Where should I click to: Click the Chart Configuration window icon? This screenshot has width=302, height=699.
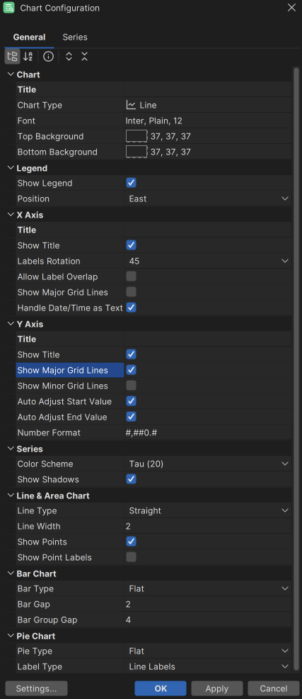[9, 8]
